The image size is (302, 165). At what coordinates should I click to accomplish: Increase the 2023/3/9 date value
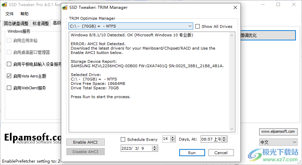click(x=155, y=147)
